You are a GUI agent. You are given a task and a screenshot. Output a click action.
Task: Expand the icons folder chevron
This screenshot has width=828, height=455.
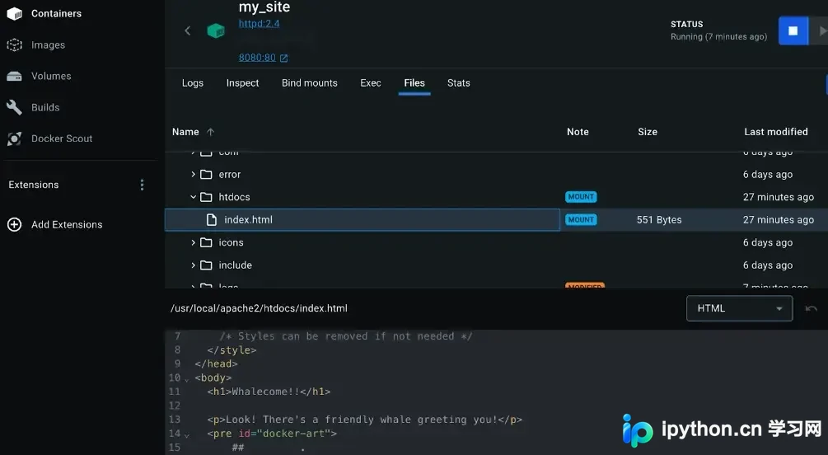tap(194, 242)
